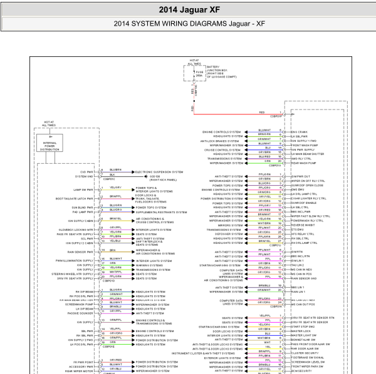Click the 'BONNET AJAR SW' pin label
The width and height of the screenshot is (376, 374).
[x=303, y=340]
